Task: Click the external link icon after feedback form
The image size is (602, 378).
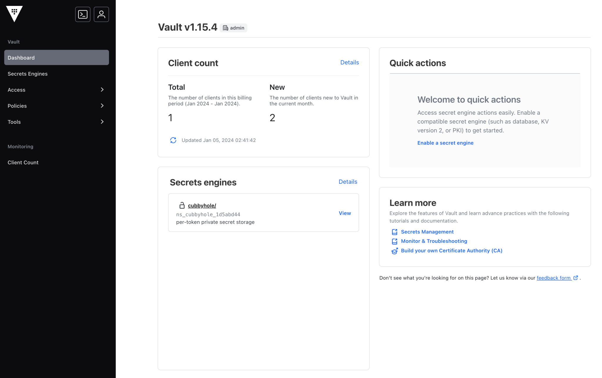Action: click(576, 277)
